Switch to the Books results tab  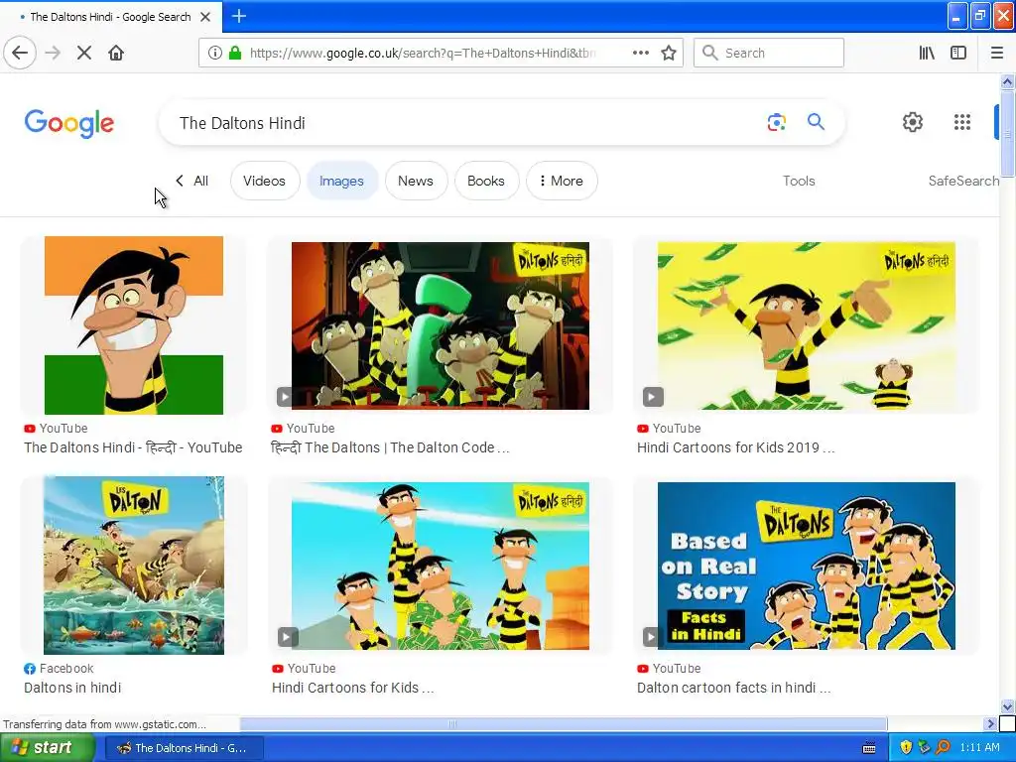coord(486,181)
